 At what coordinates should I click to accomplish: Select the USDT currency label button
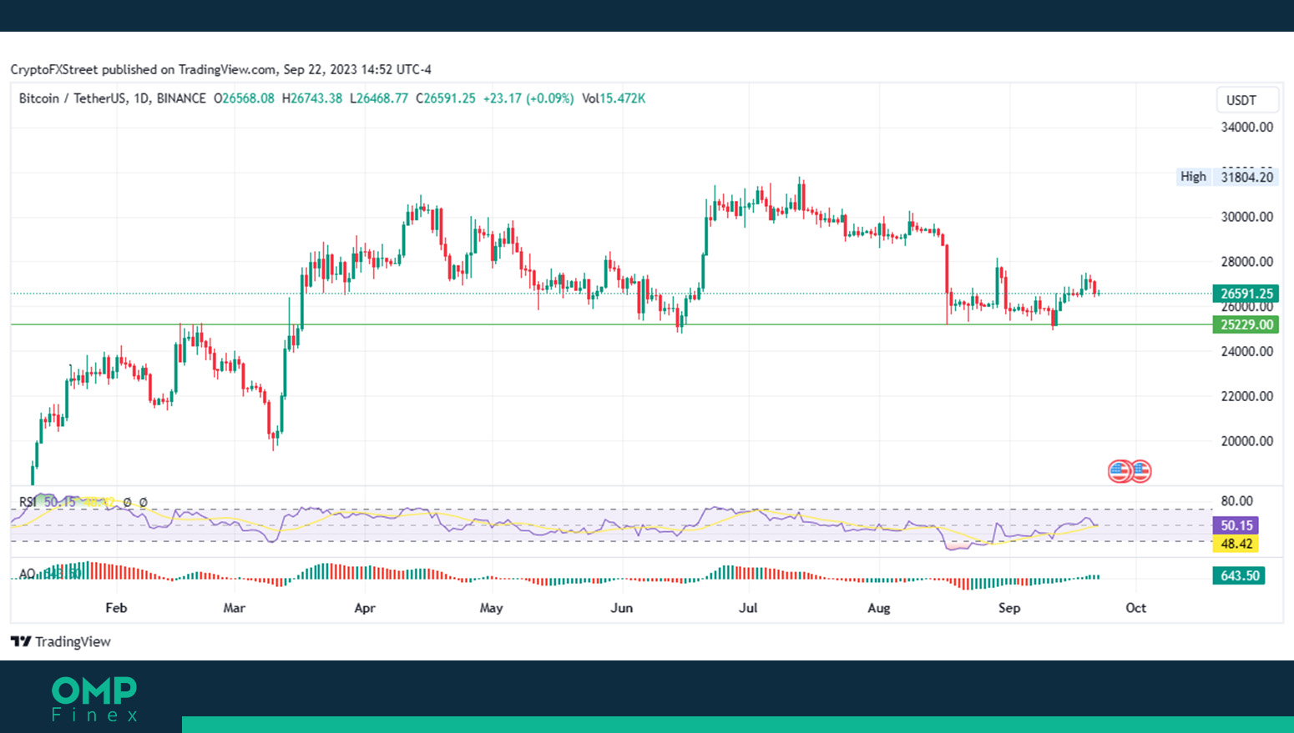(1247, 100)
